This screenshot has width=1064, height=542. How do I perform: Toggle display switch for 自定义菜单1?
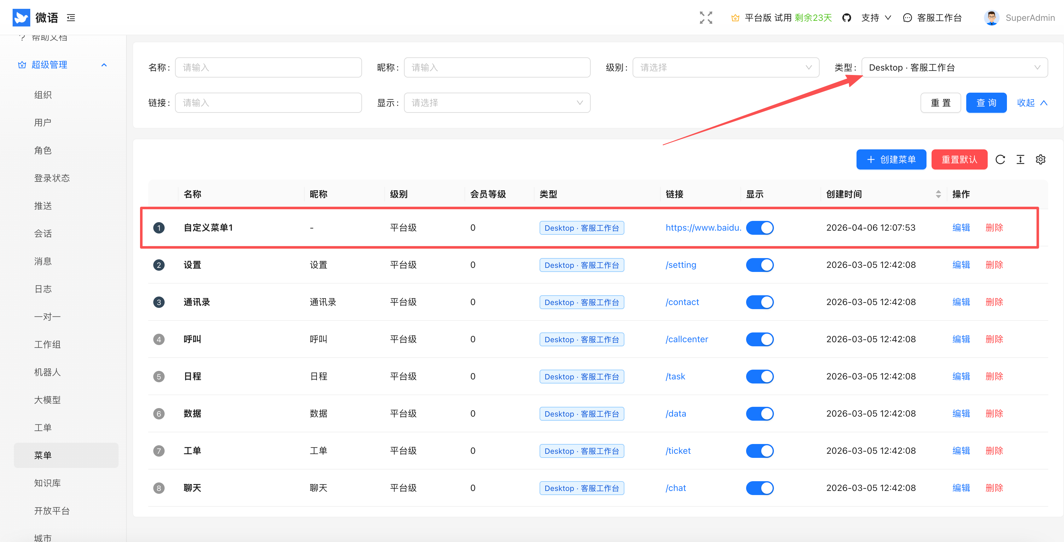tap(760, 228)
